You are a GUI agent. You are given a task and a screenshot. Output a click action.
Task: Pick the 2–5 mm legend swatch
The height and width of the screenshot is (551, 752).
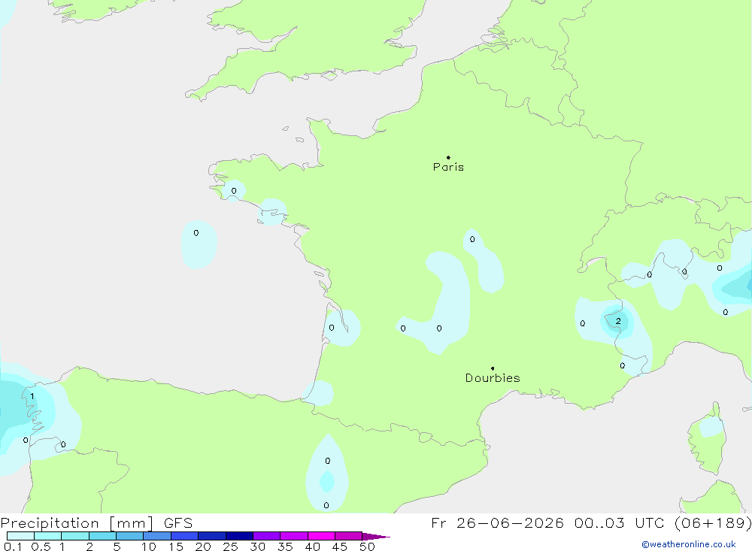pos(102,536)
